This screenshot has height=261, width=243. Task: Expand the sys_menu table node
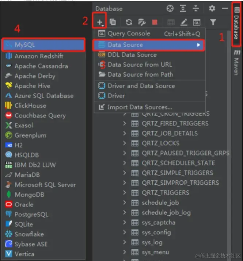pyautogui.click(x=125, y=252)
